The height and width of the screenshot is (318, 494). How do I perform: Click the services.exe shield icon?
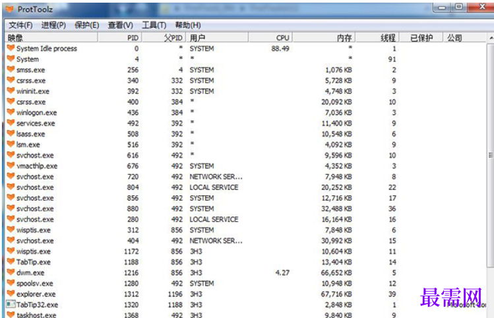[x=11, y=123]
